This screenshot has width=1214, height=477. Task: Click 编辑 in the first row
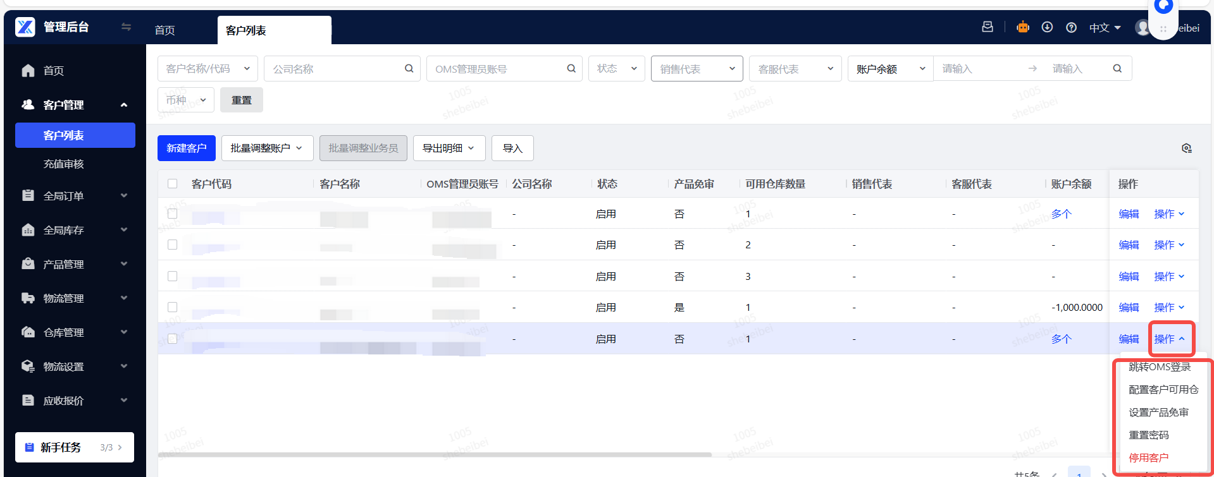[x=1129, y=214]
